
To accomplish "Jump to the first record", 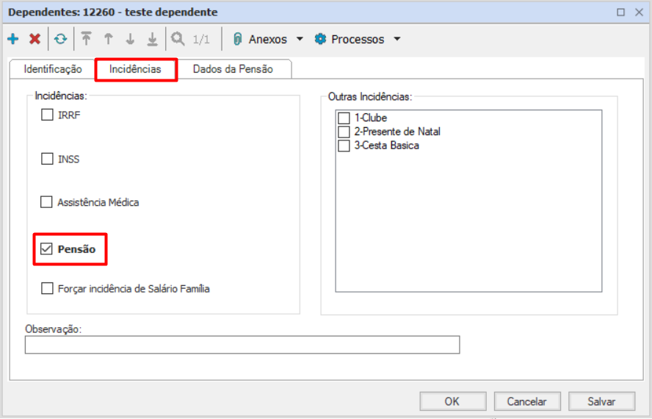I will pos(86,39).
